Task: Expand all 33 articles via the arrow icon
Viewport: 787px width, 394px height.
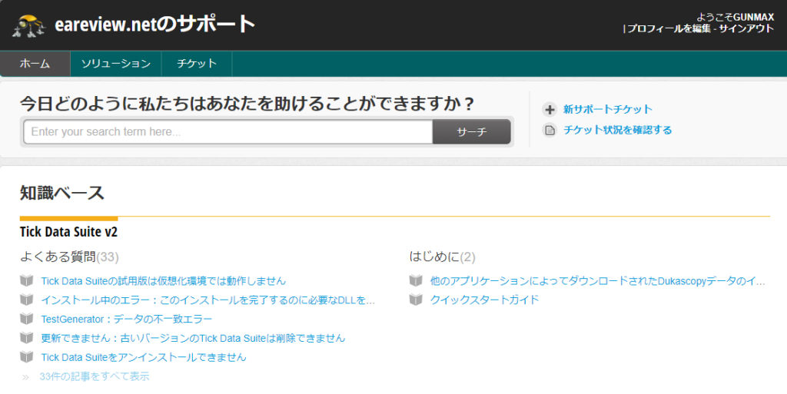Action: point(26,377)
